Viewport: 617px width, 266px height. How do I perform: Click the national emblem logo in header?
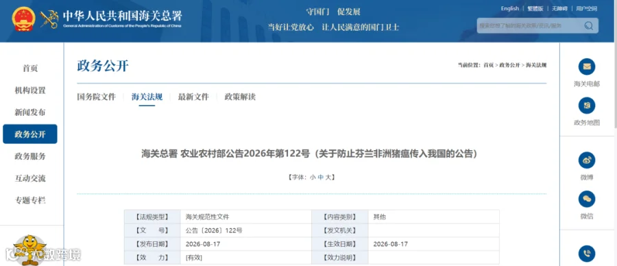pyautogui.click(x=23, y=19)
